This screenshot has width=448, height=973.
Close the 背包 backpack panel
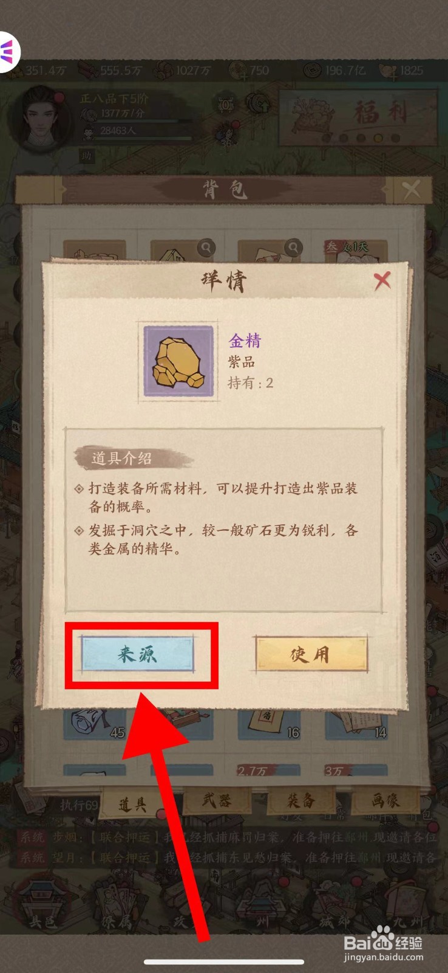tap(411, 190)
